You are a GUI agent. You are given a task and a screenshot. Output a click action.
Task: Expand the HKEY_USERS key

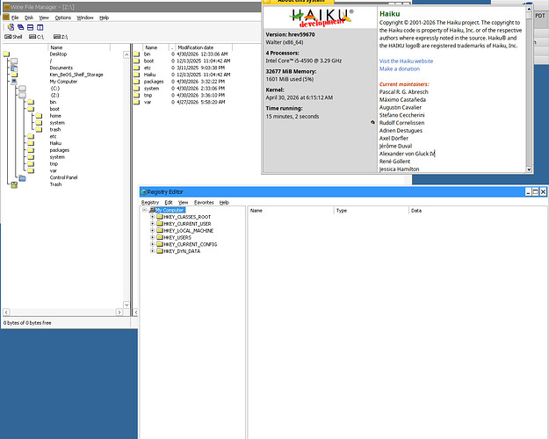tap(152, 237)
